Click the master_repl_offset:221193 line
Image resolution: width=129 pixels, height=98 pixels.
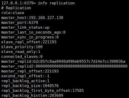click(30, 71)
